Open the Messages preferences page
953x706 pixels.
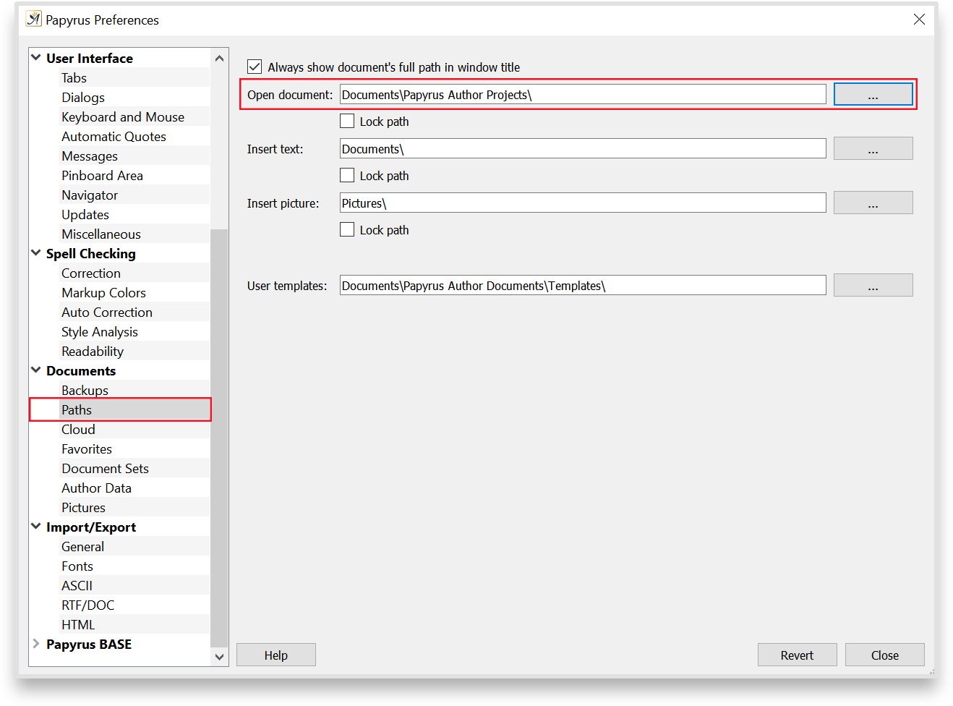click(x=90, y=156)
